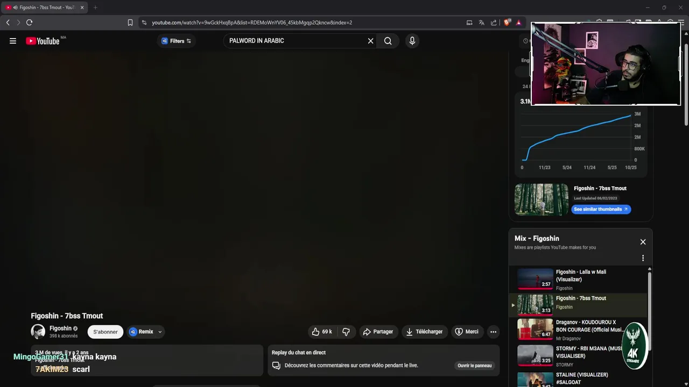The height and width of the screenshot is (387, 689).
Task: Close the Figoshin - 7bss Tmout browser tab
Action: 82,8
